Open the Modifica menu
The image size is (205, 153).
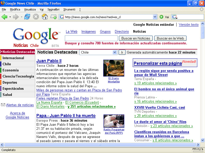coord(15,9)
